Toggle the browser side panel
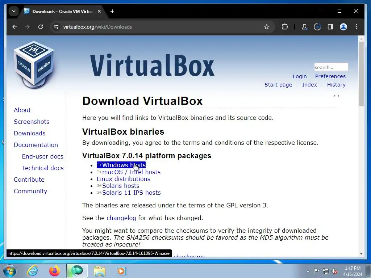The height and width of the screenshot is (278, 371). coord(330,27)
